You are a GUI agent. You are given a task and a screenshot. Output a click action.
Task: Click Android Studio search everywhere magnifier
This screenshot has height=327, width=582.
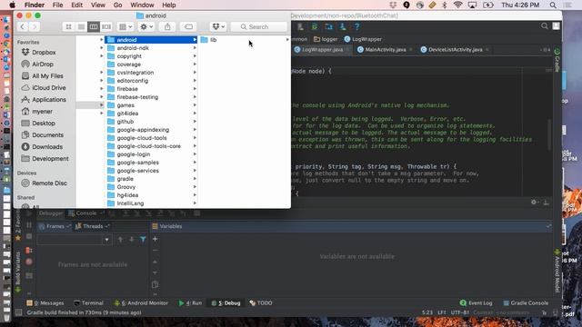(x=544, y=26)
